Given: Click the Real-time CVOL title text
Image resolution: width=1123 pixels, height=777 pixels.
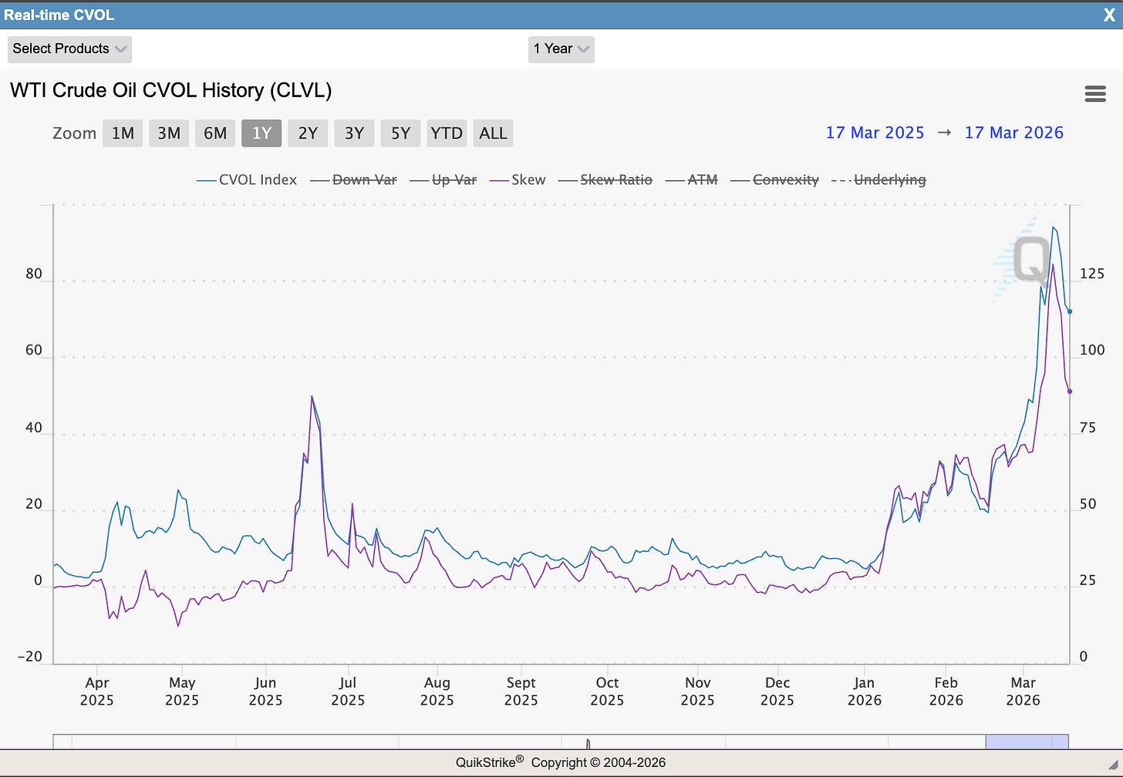Looking at the screenshot, I should pos(59,15).
